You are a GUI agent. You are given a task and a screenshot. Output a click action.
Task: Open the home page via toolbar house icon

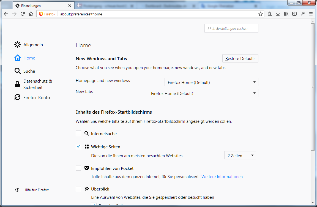click(x=31, y=14)
